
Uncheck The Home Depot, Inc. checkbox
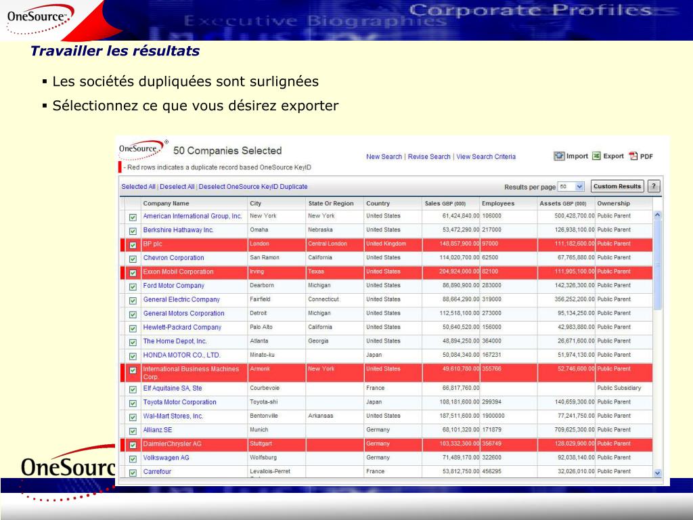(133, 342)
